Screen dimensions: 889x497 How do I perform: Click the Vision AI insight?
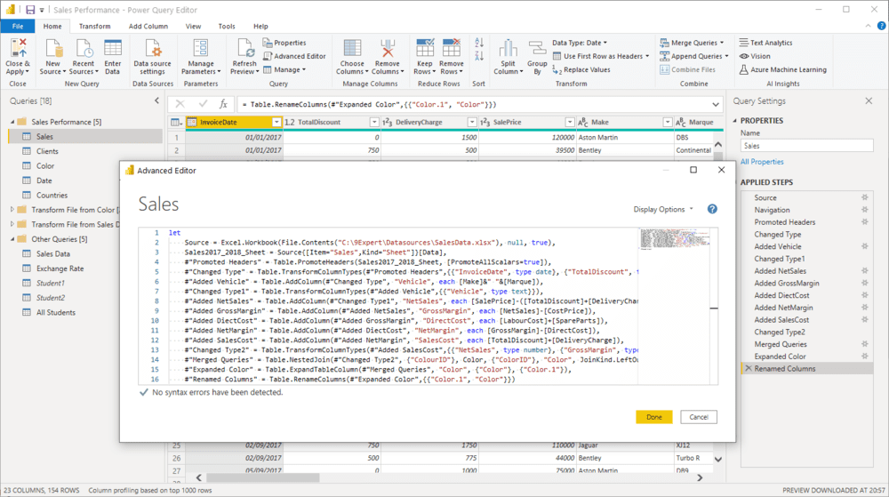point(755,56)
